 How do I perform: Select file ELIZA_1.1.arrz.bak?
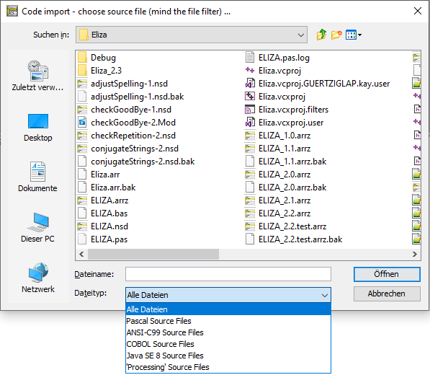tap(292, 162)
